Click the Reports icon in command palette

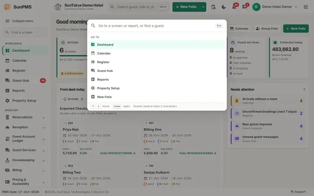point(93,79)
